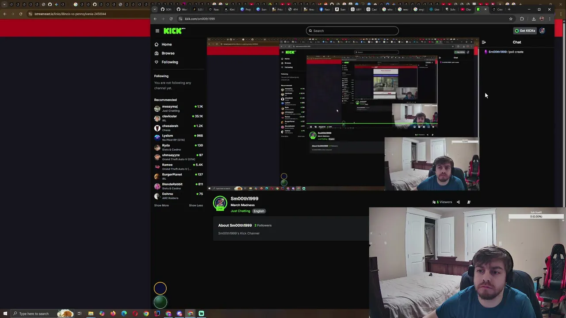Open the Kick hamburger sidebar menu
Image resolution: width=566 pixels, height=318 pixels.
[x=157, y=30]
